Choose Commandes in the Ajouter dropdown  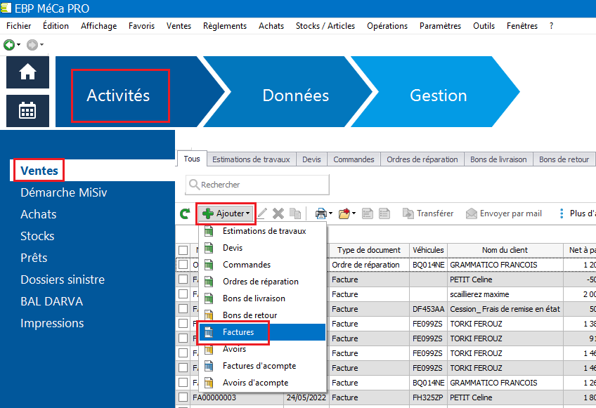click(262, 265)
